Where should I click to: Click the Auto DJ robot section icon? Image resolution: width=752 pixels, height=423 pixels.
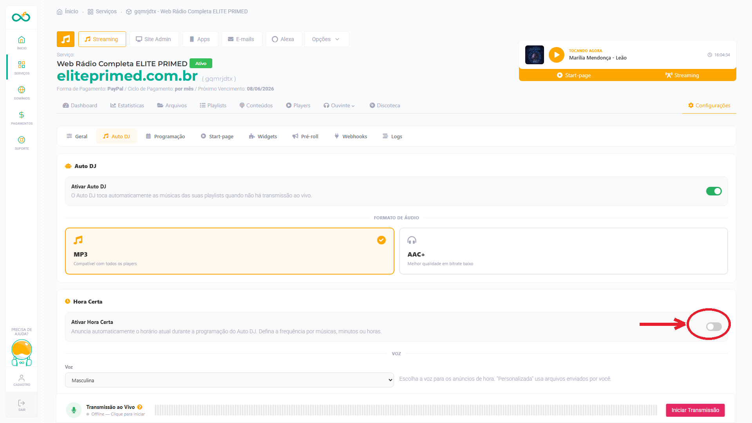(68, 166)
